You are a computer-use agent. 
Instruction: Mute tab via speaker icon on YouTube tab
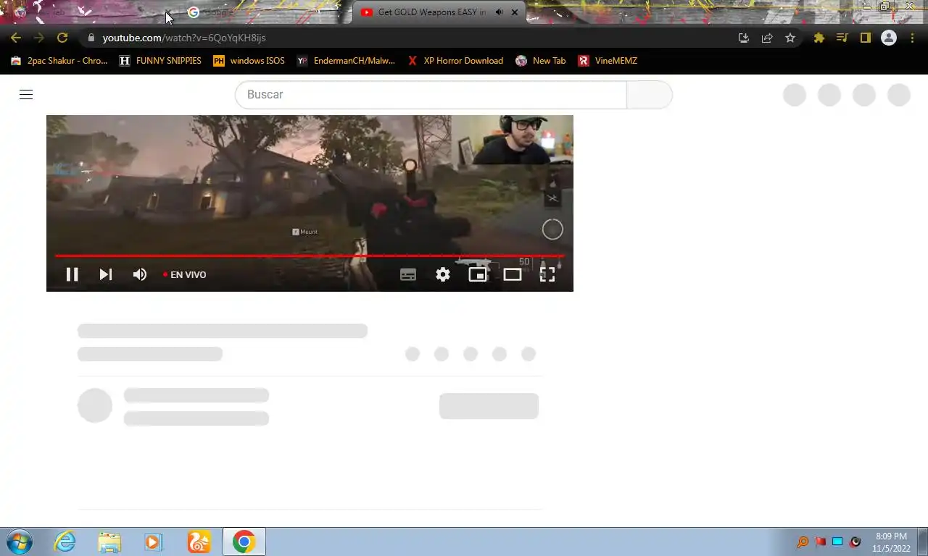point(500,12)
